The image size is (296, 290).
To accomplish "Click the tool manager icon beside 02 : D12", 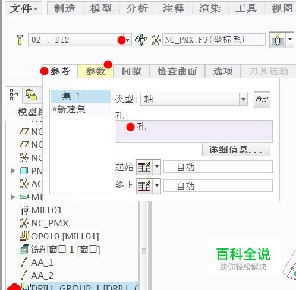I will tap(20, 40).
